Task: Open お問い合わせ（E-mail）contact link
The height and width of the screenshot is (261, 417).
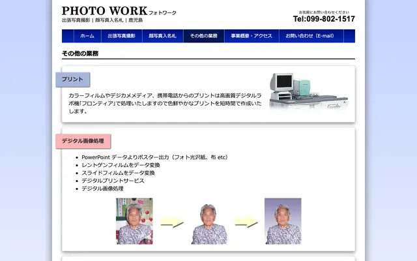Action: [x=311, y=36]
